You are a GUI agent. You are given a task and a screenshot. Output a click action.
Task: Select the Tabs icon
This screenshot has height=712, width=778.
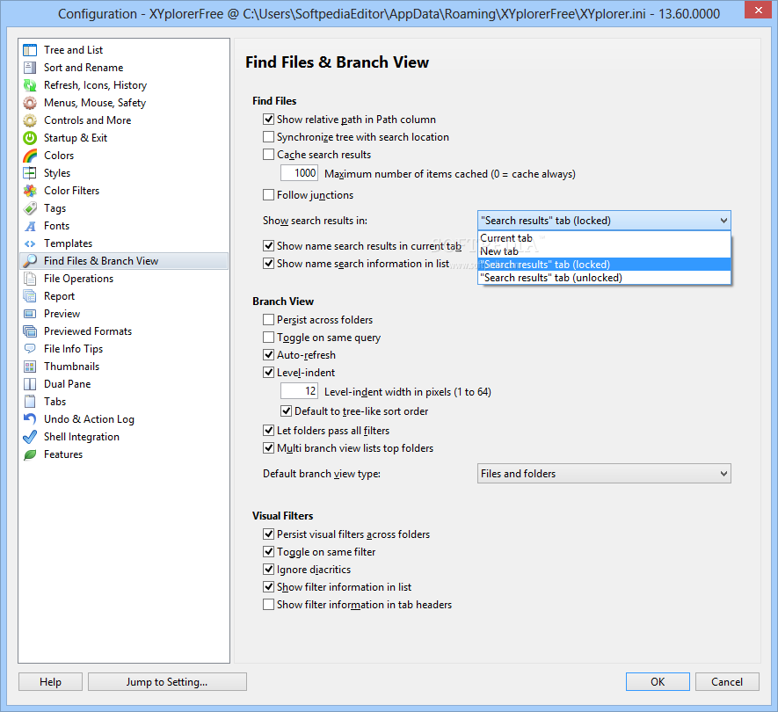tap(30, 402)
